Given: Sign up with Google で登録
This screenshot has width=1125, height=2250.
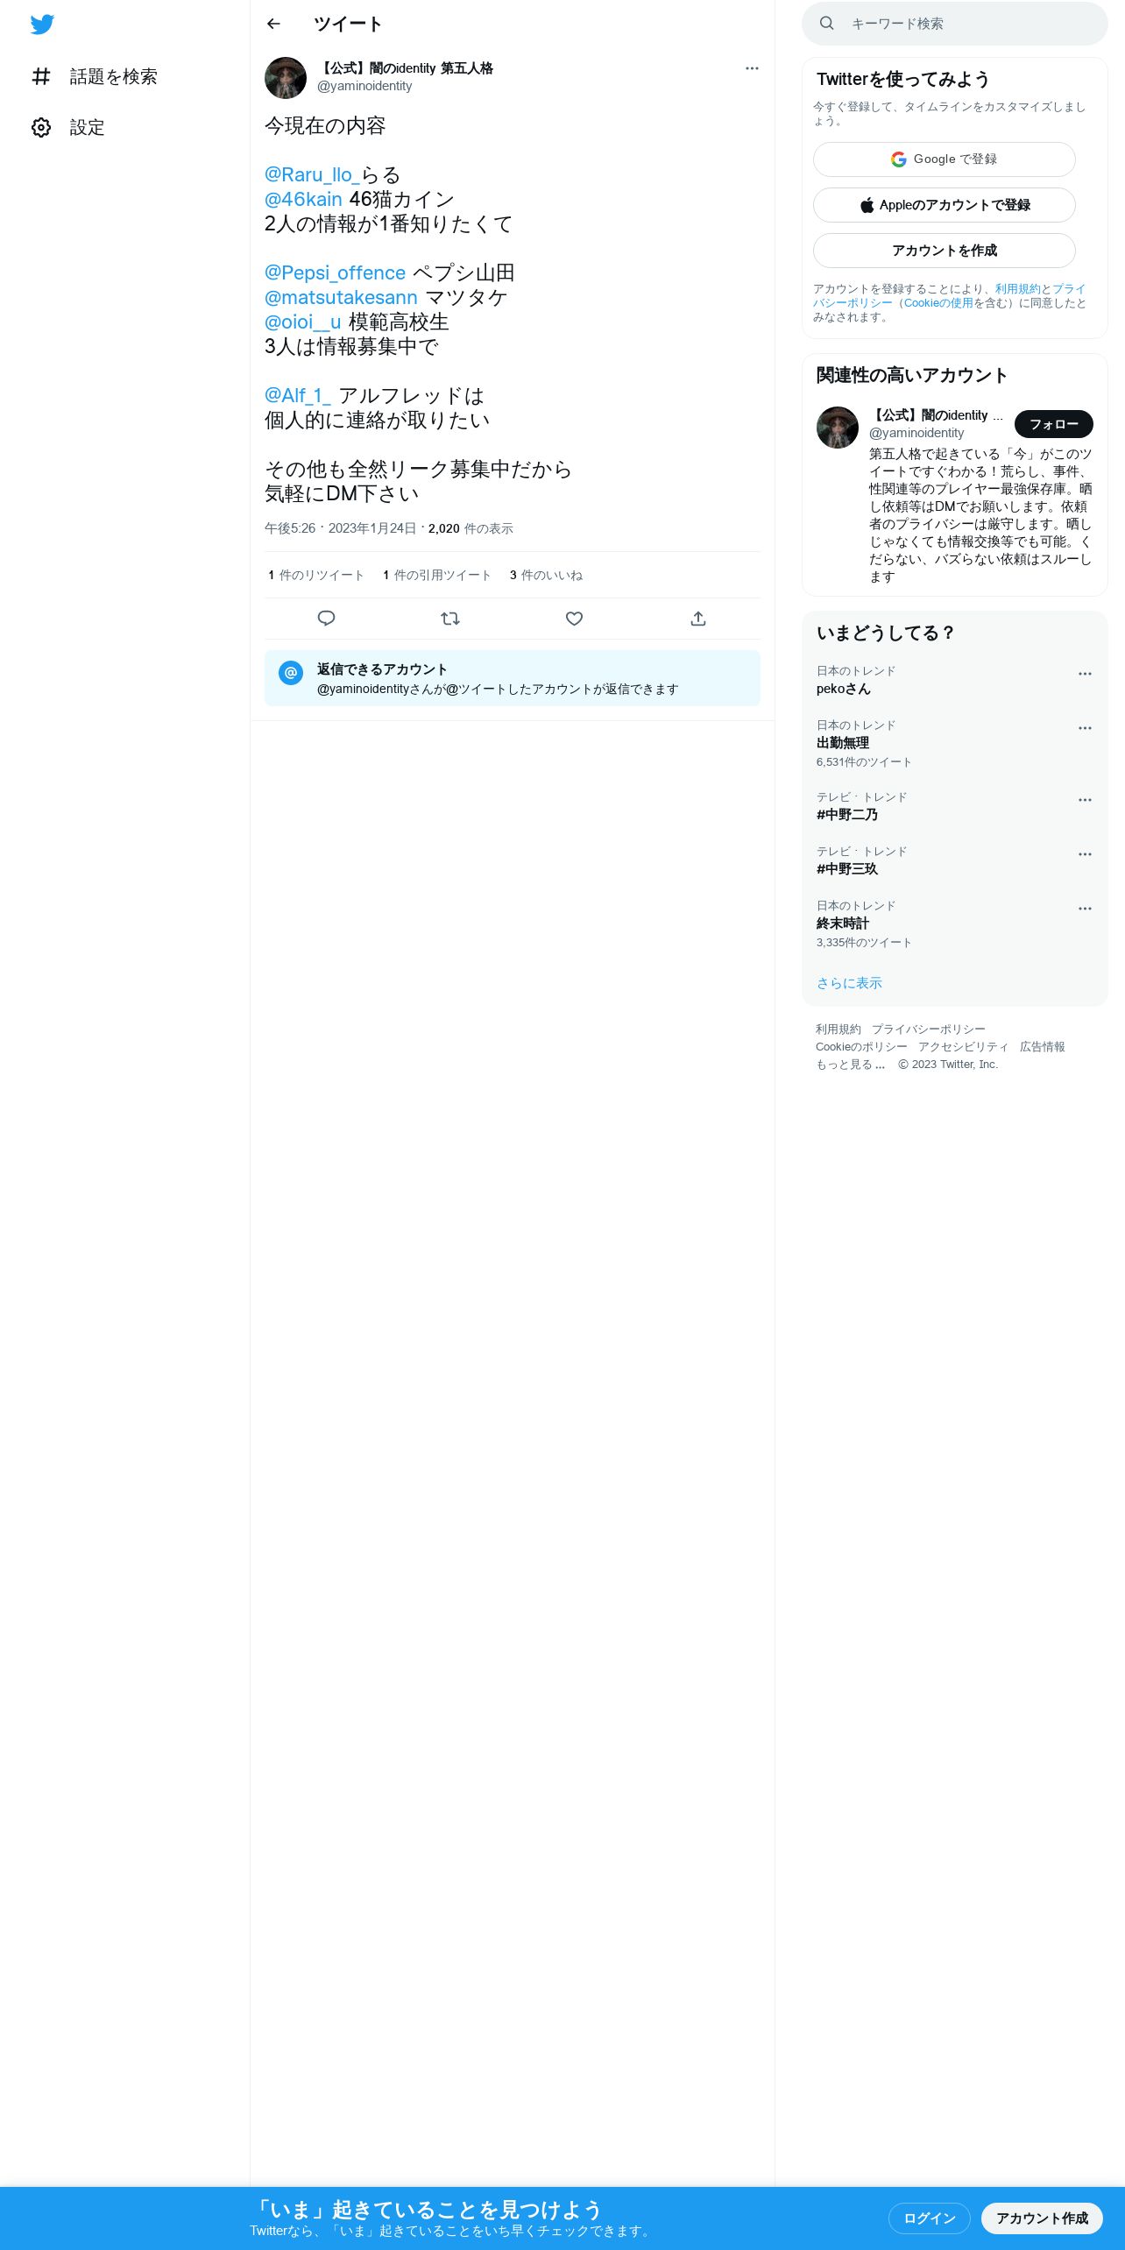Looking at the screenshot, I should click(945, 159).
